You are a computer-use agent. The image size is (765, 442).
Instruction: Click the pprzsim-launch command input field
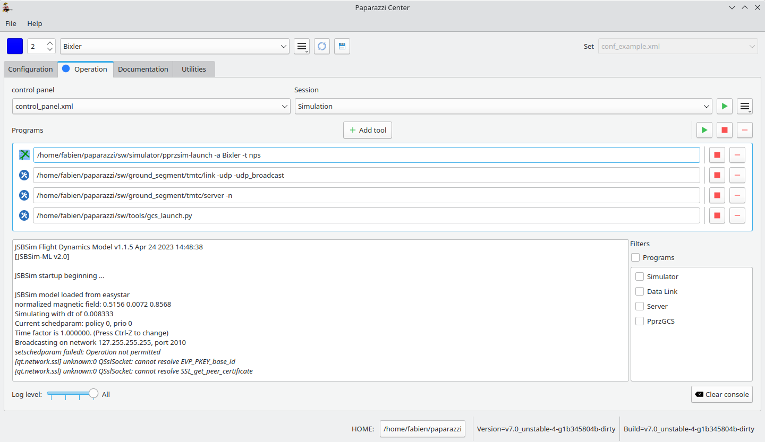[x=367, y=155]
